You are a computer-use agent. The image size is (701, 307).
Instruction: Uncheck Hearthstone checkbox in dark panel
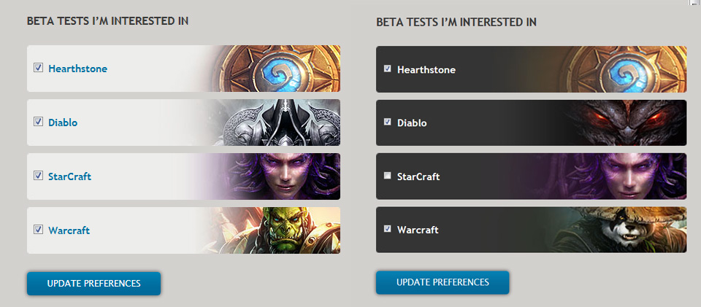point(388,69)
